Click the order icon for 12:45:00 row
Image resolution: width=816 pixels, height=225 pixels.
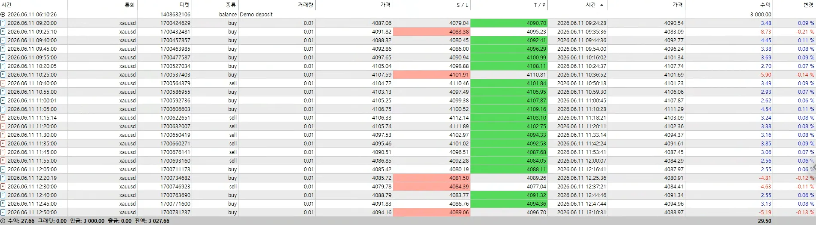[x=3, y=203]
